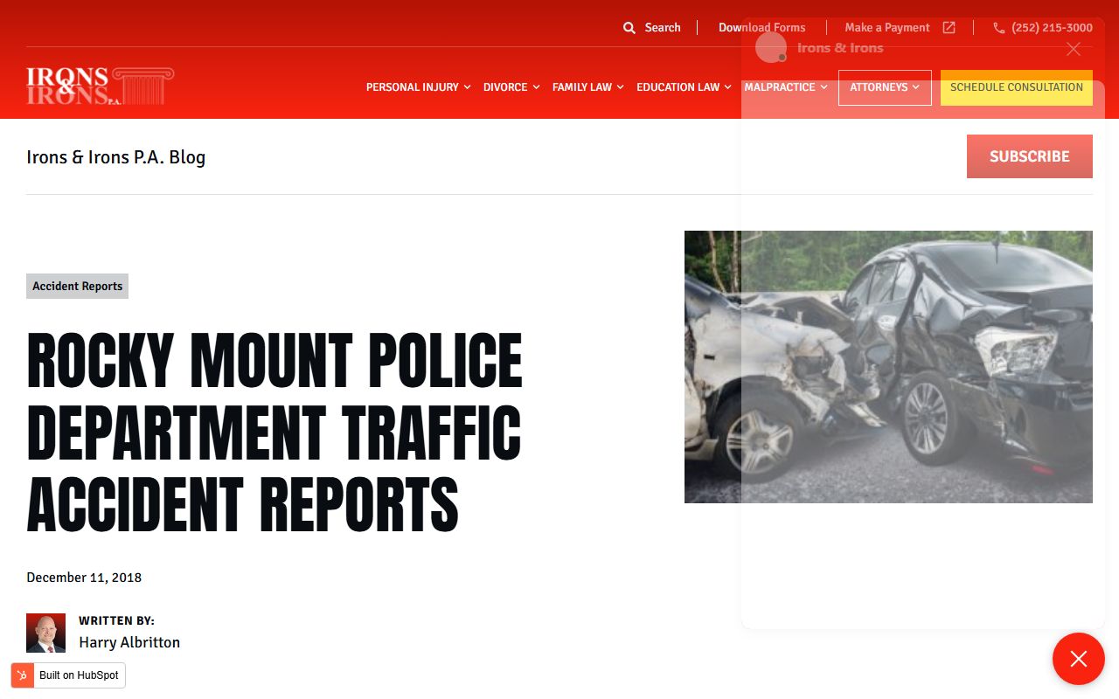1119x699 pixels.
Task: Click the Irons & Irons P.A. logo
Action: (x=100, y=86)
